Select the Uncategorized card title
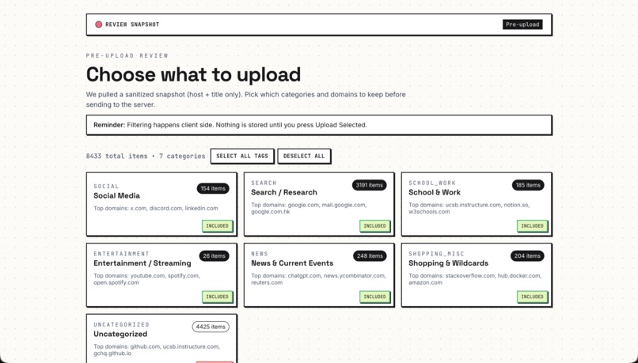The height and width of the screenshot is (363, 638). point(120,334)
